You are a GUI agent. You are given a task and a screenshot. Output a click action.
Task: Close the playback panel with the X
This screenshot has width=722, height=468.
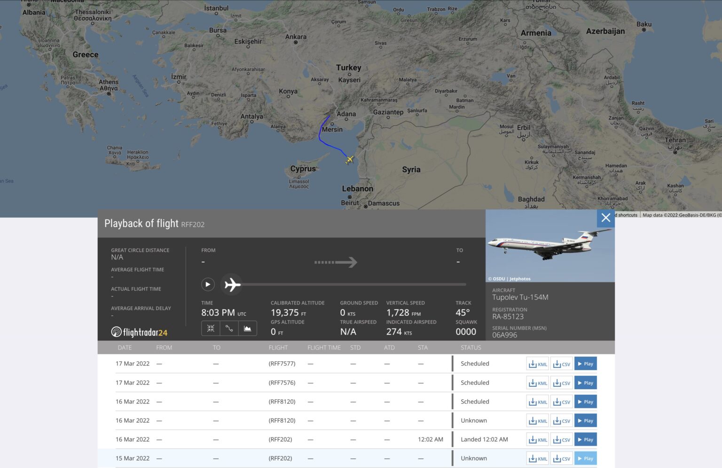click(x=605, y=218)
